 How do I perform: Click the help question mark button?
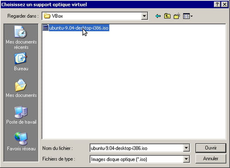tap(217, 5)
